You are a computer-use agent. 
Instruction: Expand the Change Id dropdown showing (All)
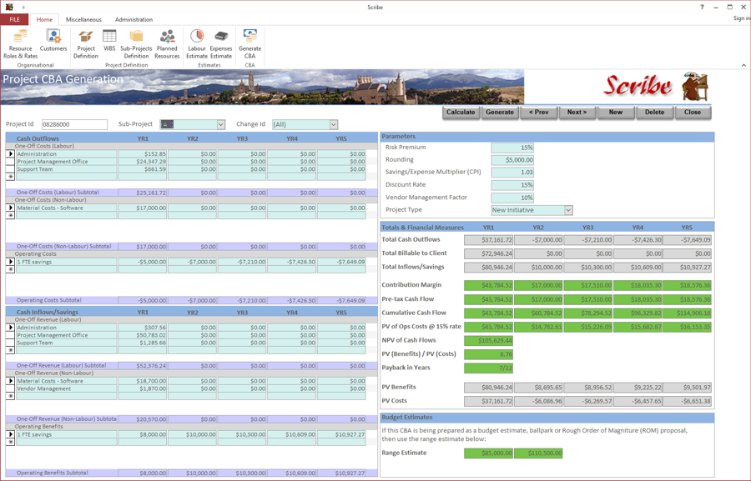click(333, 124)
